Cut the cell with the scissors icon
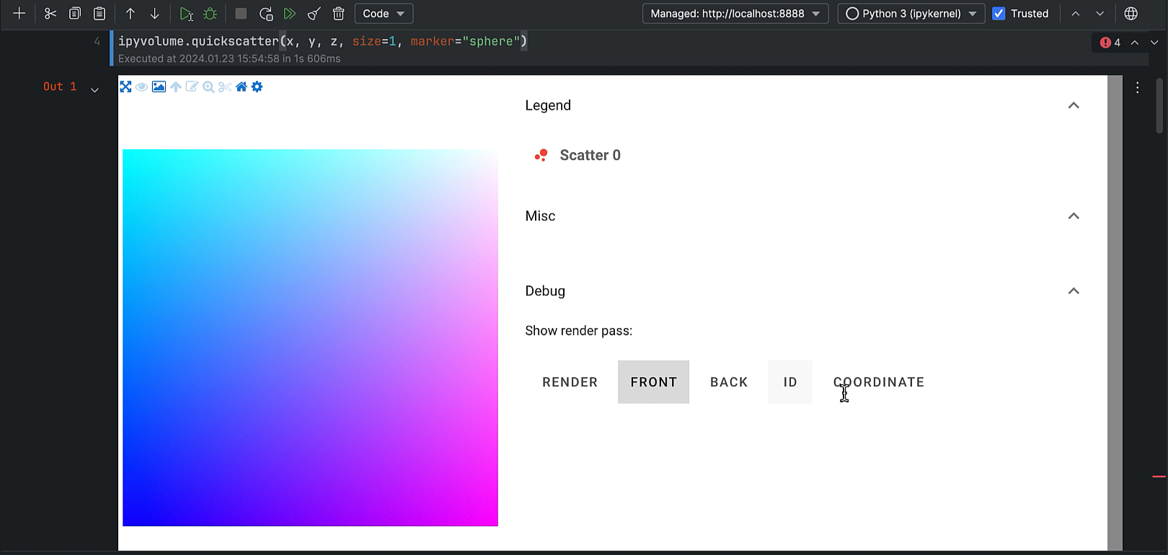Screen dimensions: 1168x555 pyautogui.click(x=50, y=14)
